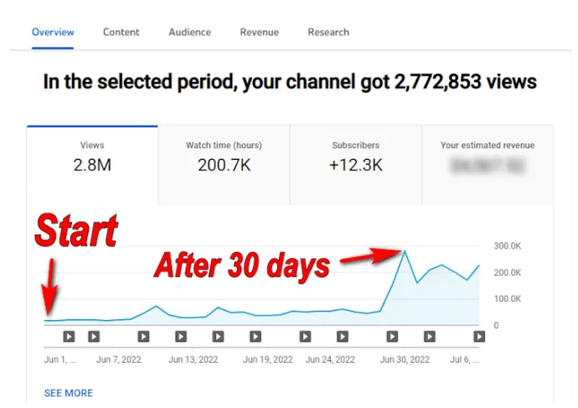Go to the Revenue tab
Image resolution: width=578 pixels, height=408 pixels.
(259, 32)
